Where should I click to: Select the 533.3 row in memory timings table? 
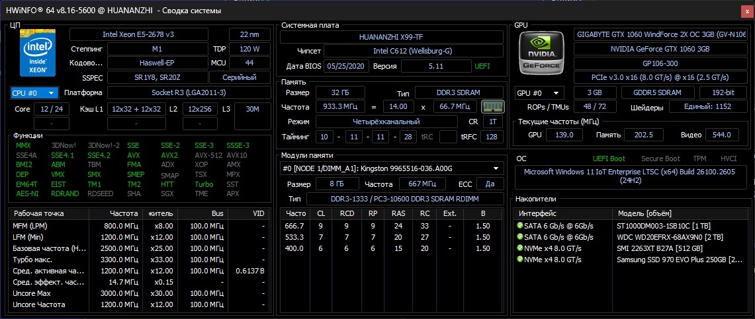point(392,237)
